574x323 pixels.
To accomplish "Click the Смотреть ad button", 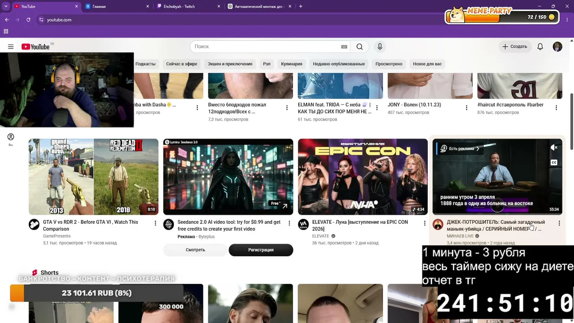I will (x=196, y=250).
